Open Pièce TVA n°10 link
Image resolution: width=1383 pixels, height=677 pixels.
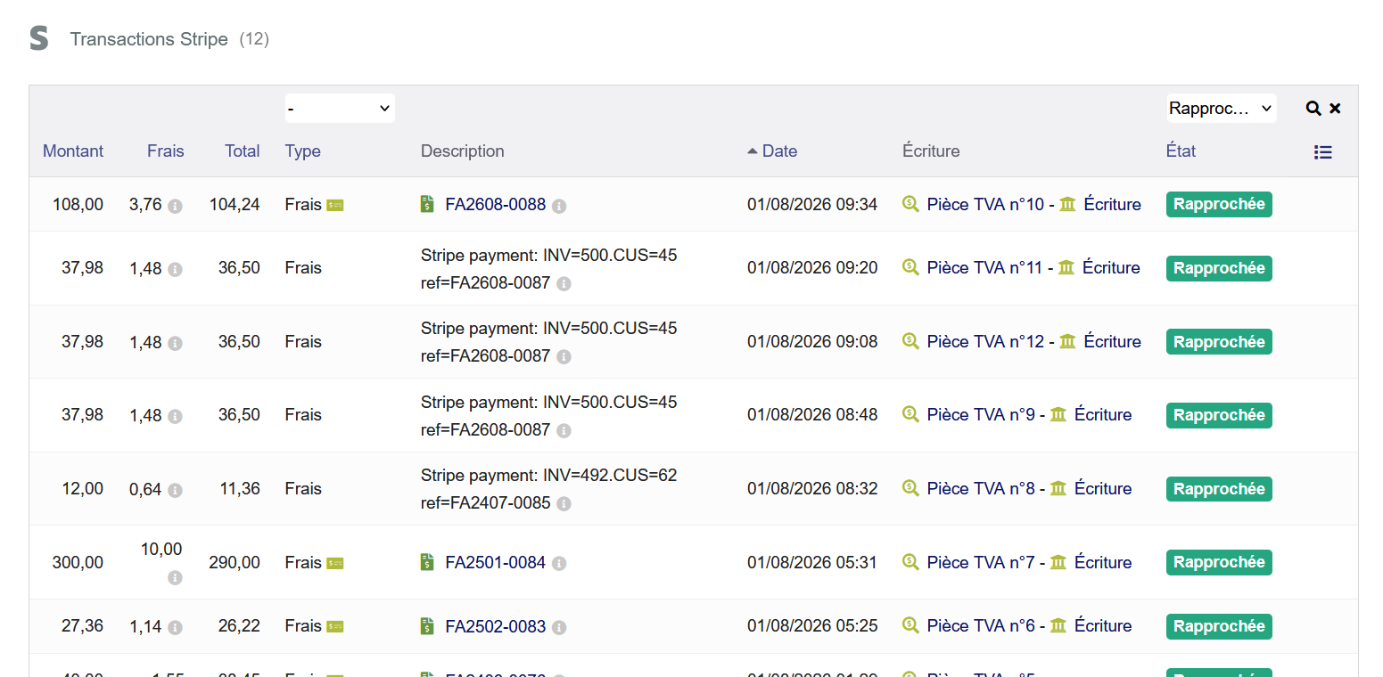click(985, 204)
